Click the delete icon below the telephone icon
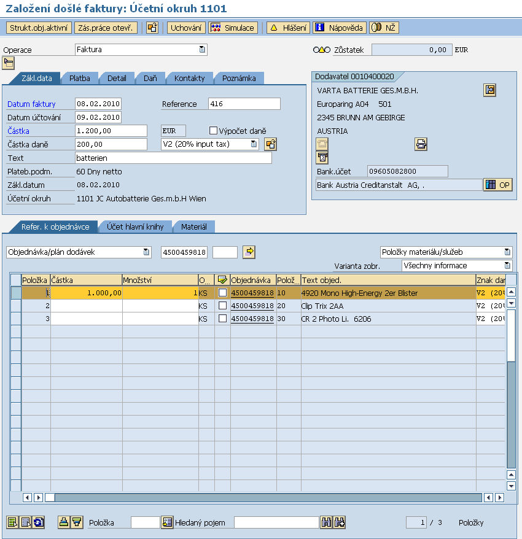 coord(322,157)
